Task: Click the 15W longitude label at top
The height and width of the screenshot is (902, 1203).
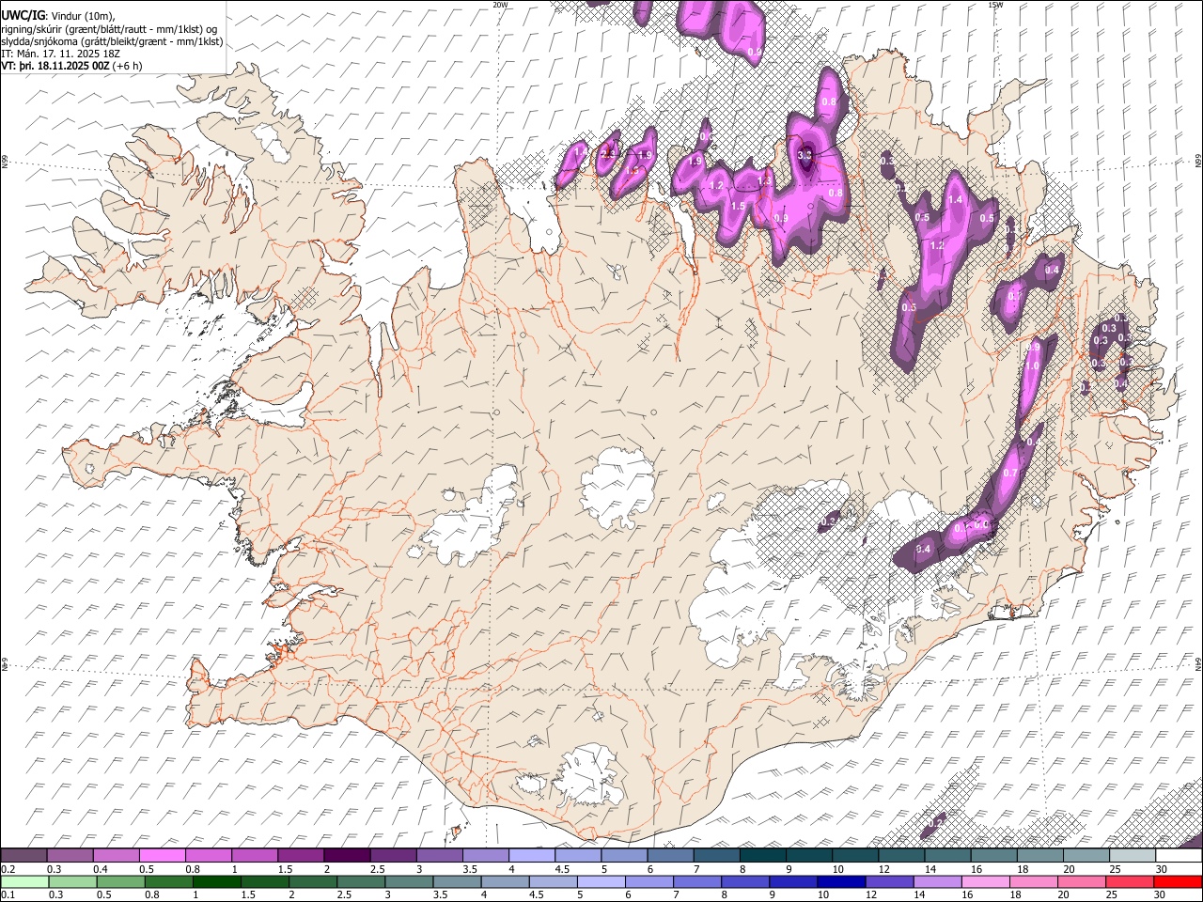Action: 995,5
